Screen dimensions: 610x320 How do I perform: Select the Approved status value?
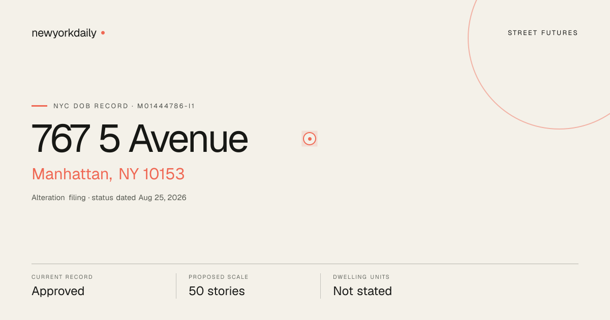coord(58,291)
